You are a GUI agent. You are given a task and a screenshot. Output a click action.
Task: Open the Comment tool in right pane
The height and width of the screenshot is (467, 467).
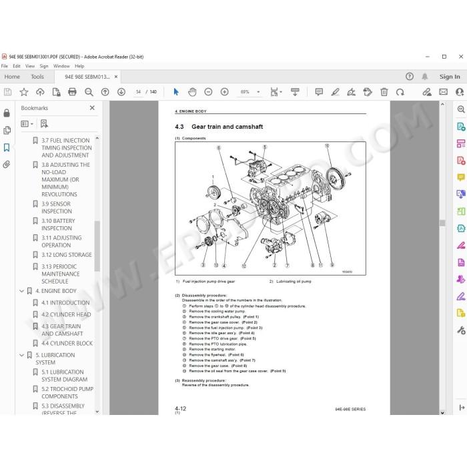pyautogui.click(x=461, y=178)
